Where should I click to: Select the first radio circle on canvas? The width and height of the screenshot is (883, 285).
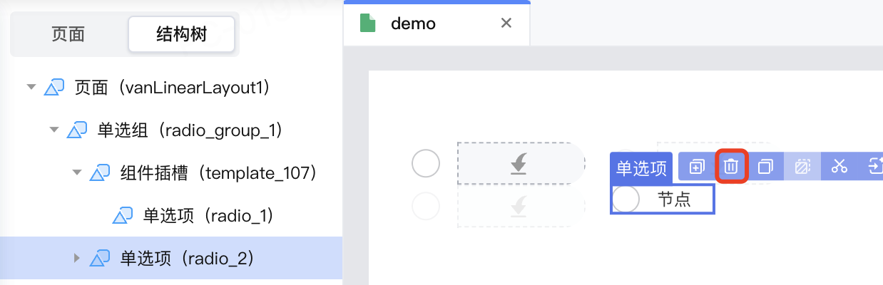point(426,165)
